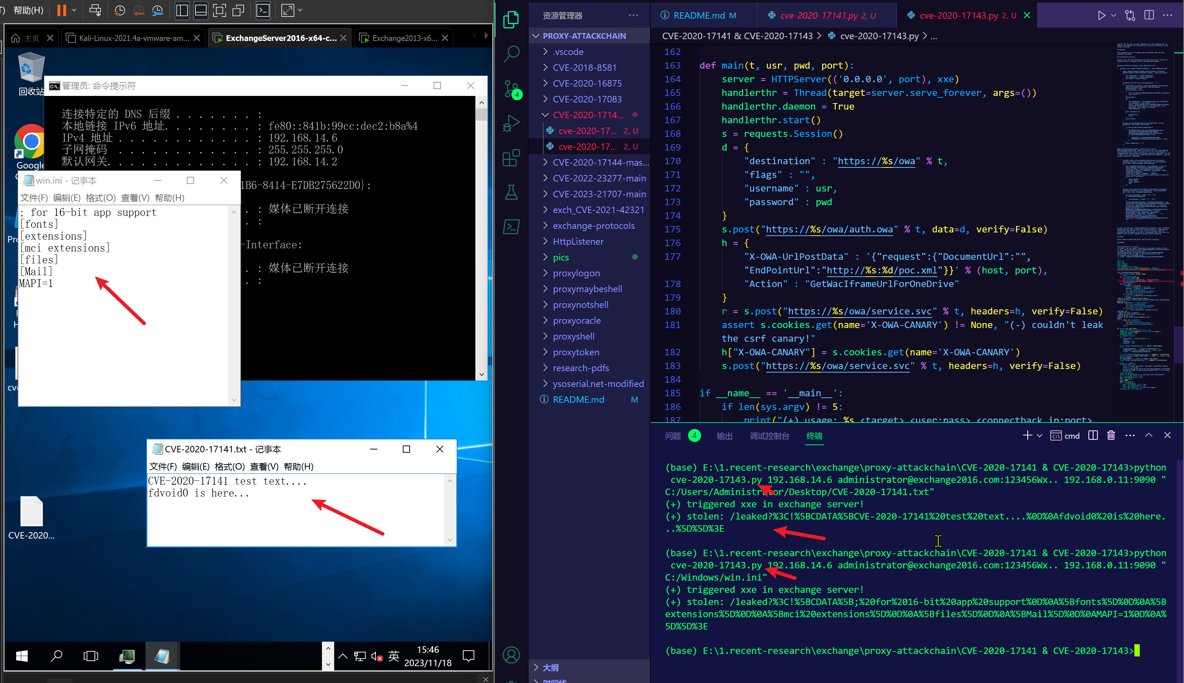Switch to README.md editor tab

(x=699, y=15)
